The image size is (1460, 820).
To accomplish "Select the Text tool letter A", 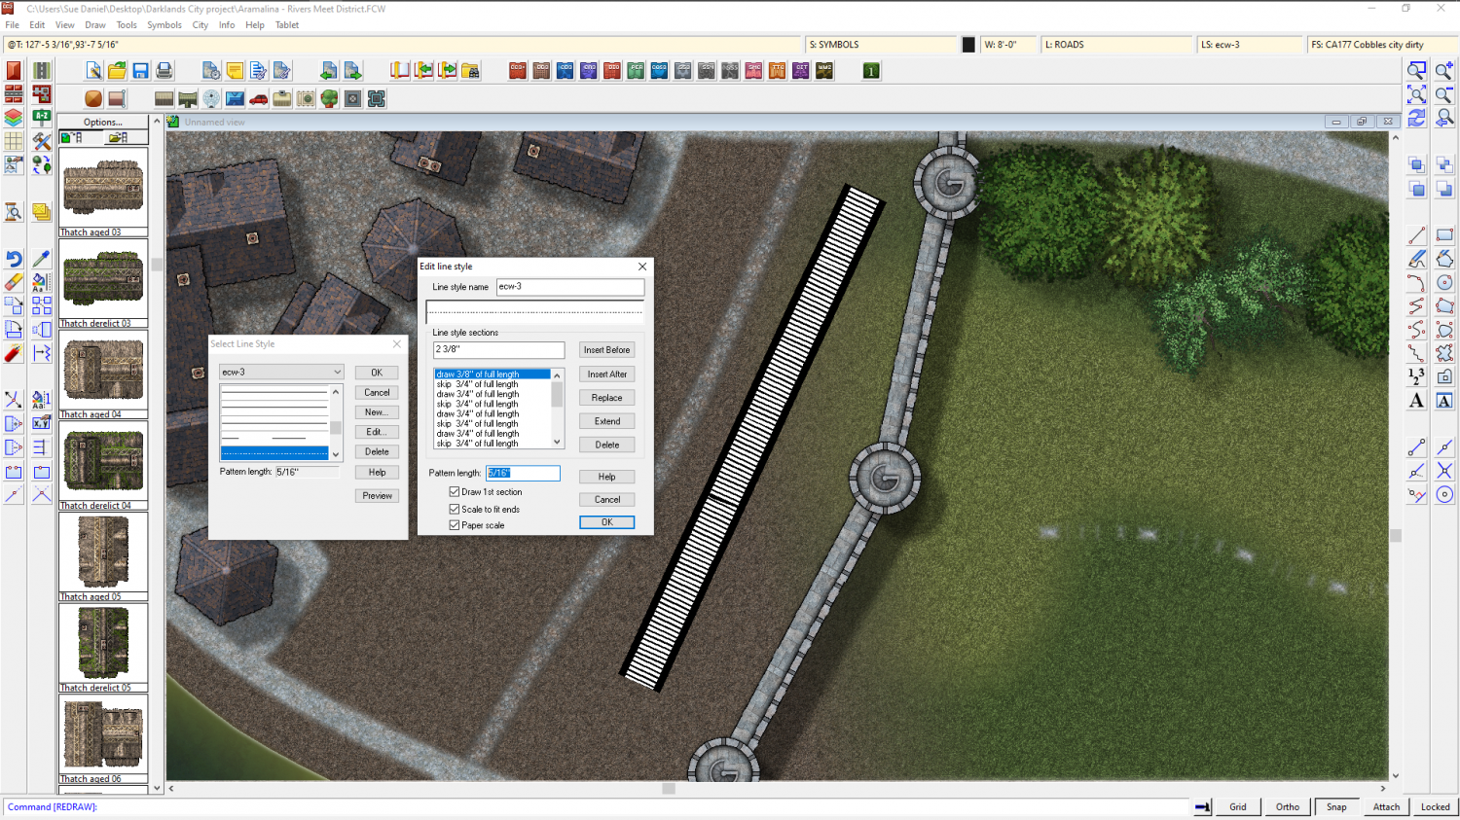I will point(1417,401).
